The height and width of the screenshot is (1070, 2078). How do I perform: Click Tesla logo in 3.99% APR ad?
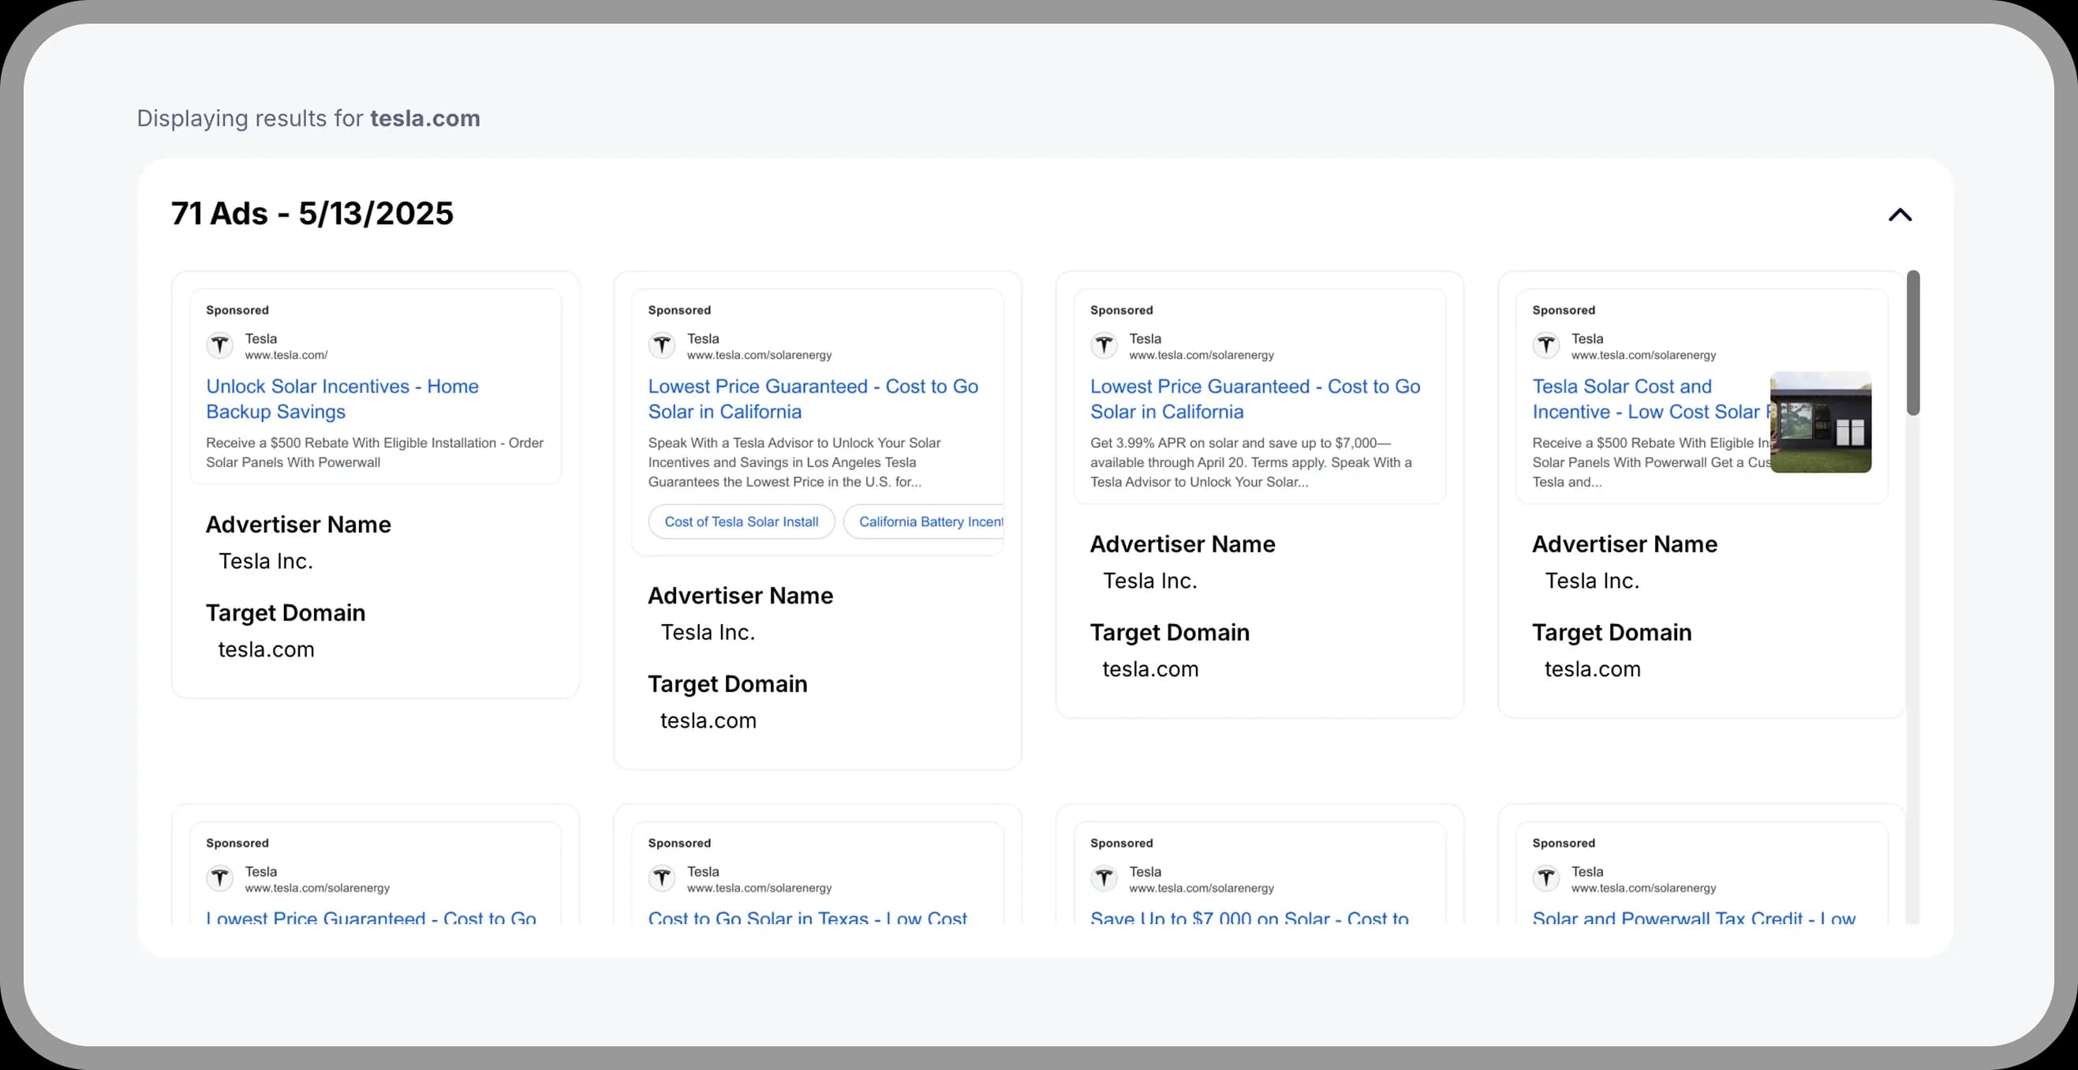click(x=1104, y=346)
